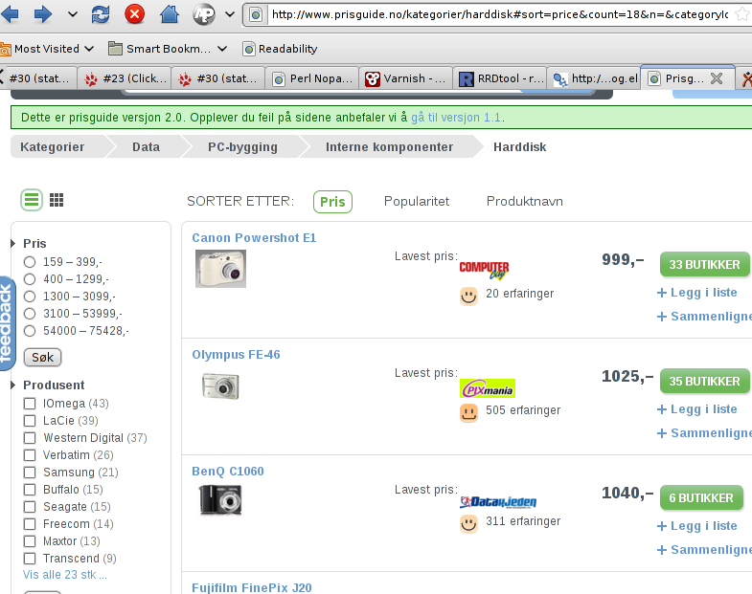Click the 6 BUTIKKER button

(701, 498)
